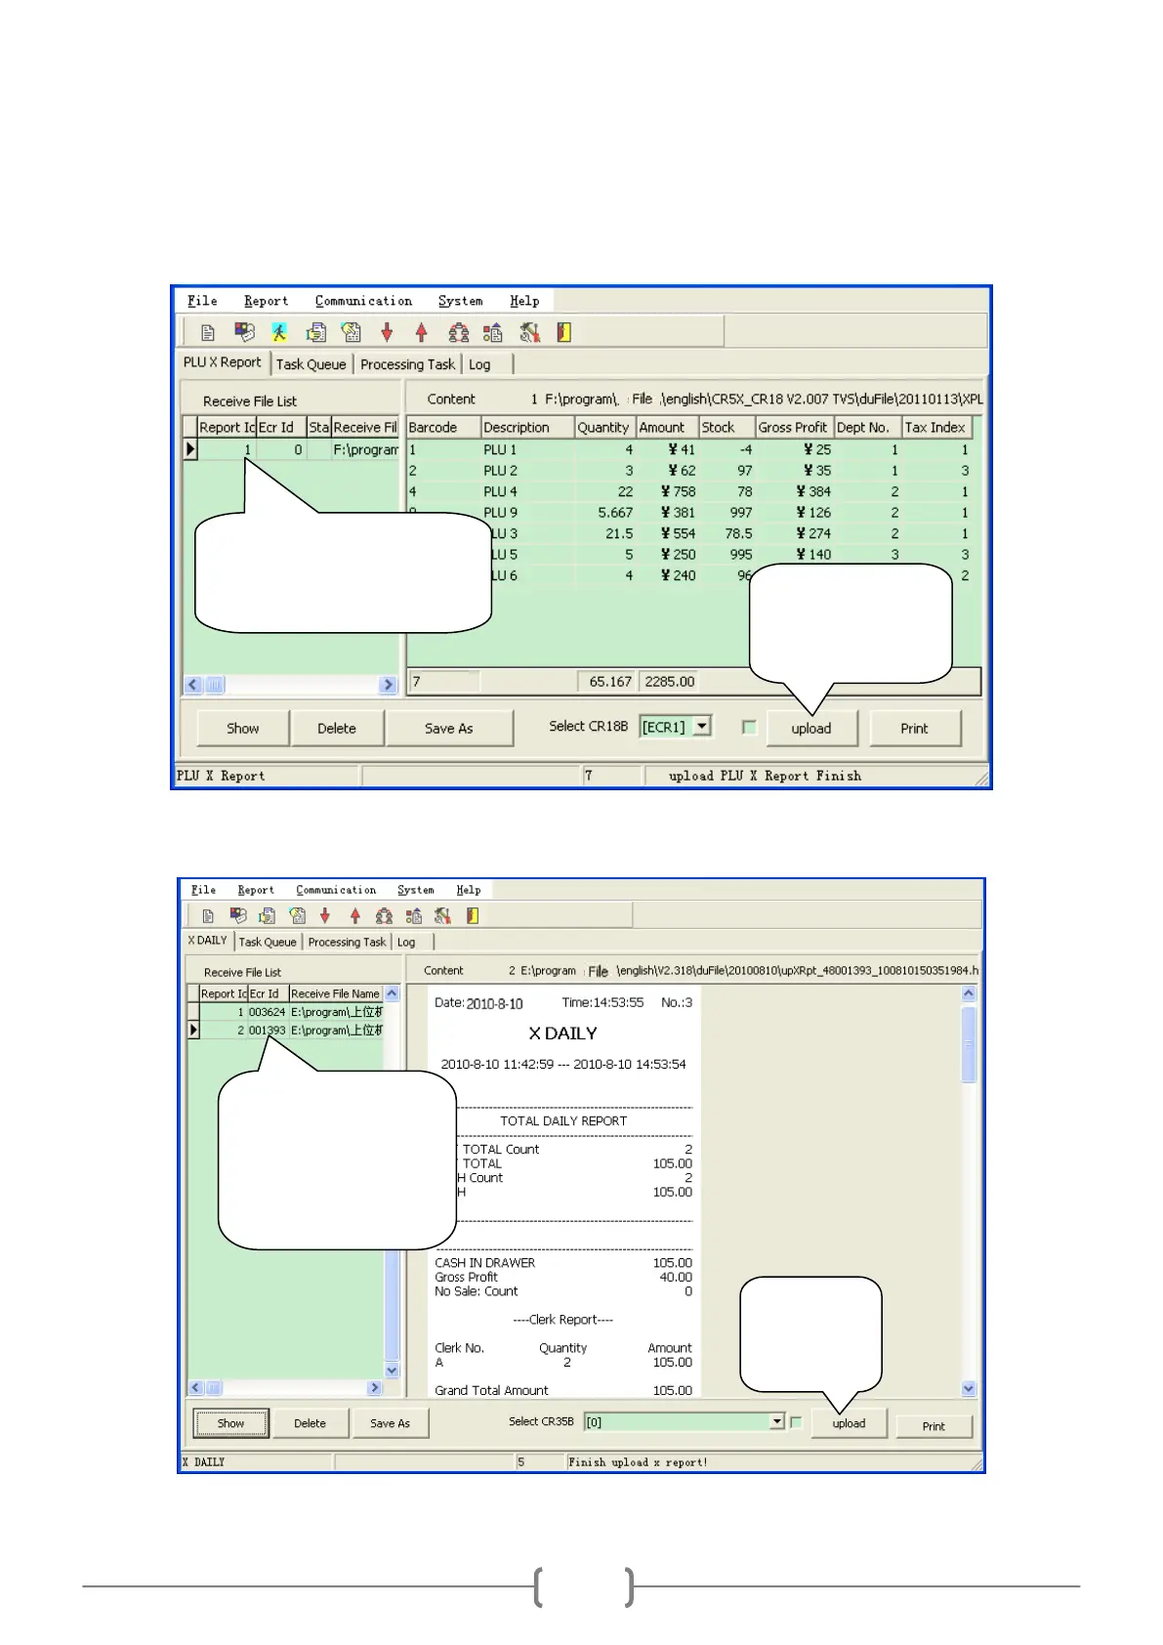Click Save As button in X DAILY window
This screenshot has height=1645, width=1163.
390,1423
